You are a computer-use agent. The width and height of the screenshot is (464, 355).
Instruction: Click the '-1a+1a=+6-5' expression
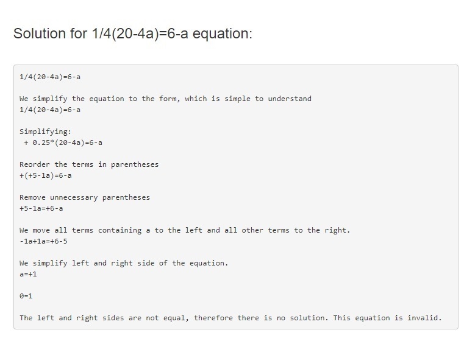coord(43,241)
